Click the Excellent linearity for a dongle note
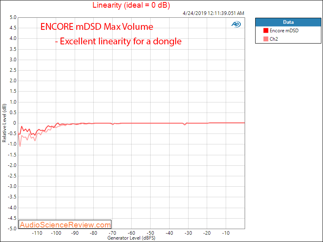The height and width of the screenshot is (242, 323). (x=118, y=42)
